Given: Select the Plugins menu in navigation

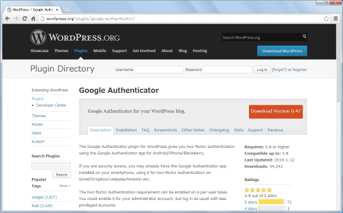Looking at the screenshot, I should [80, 51].
